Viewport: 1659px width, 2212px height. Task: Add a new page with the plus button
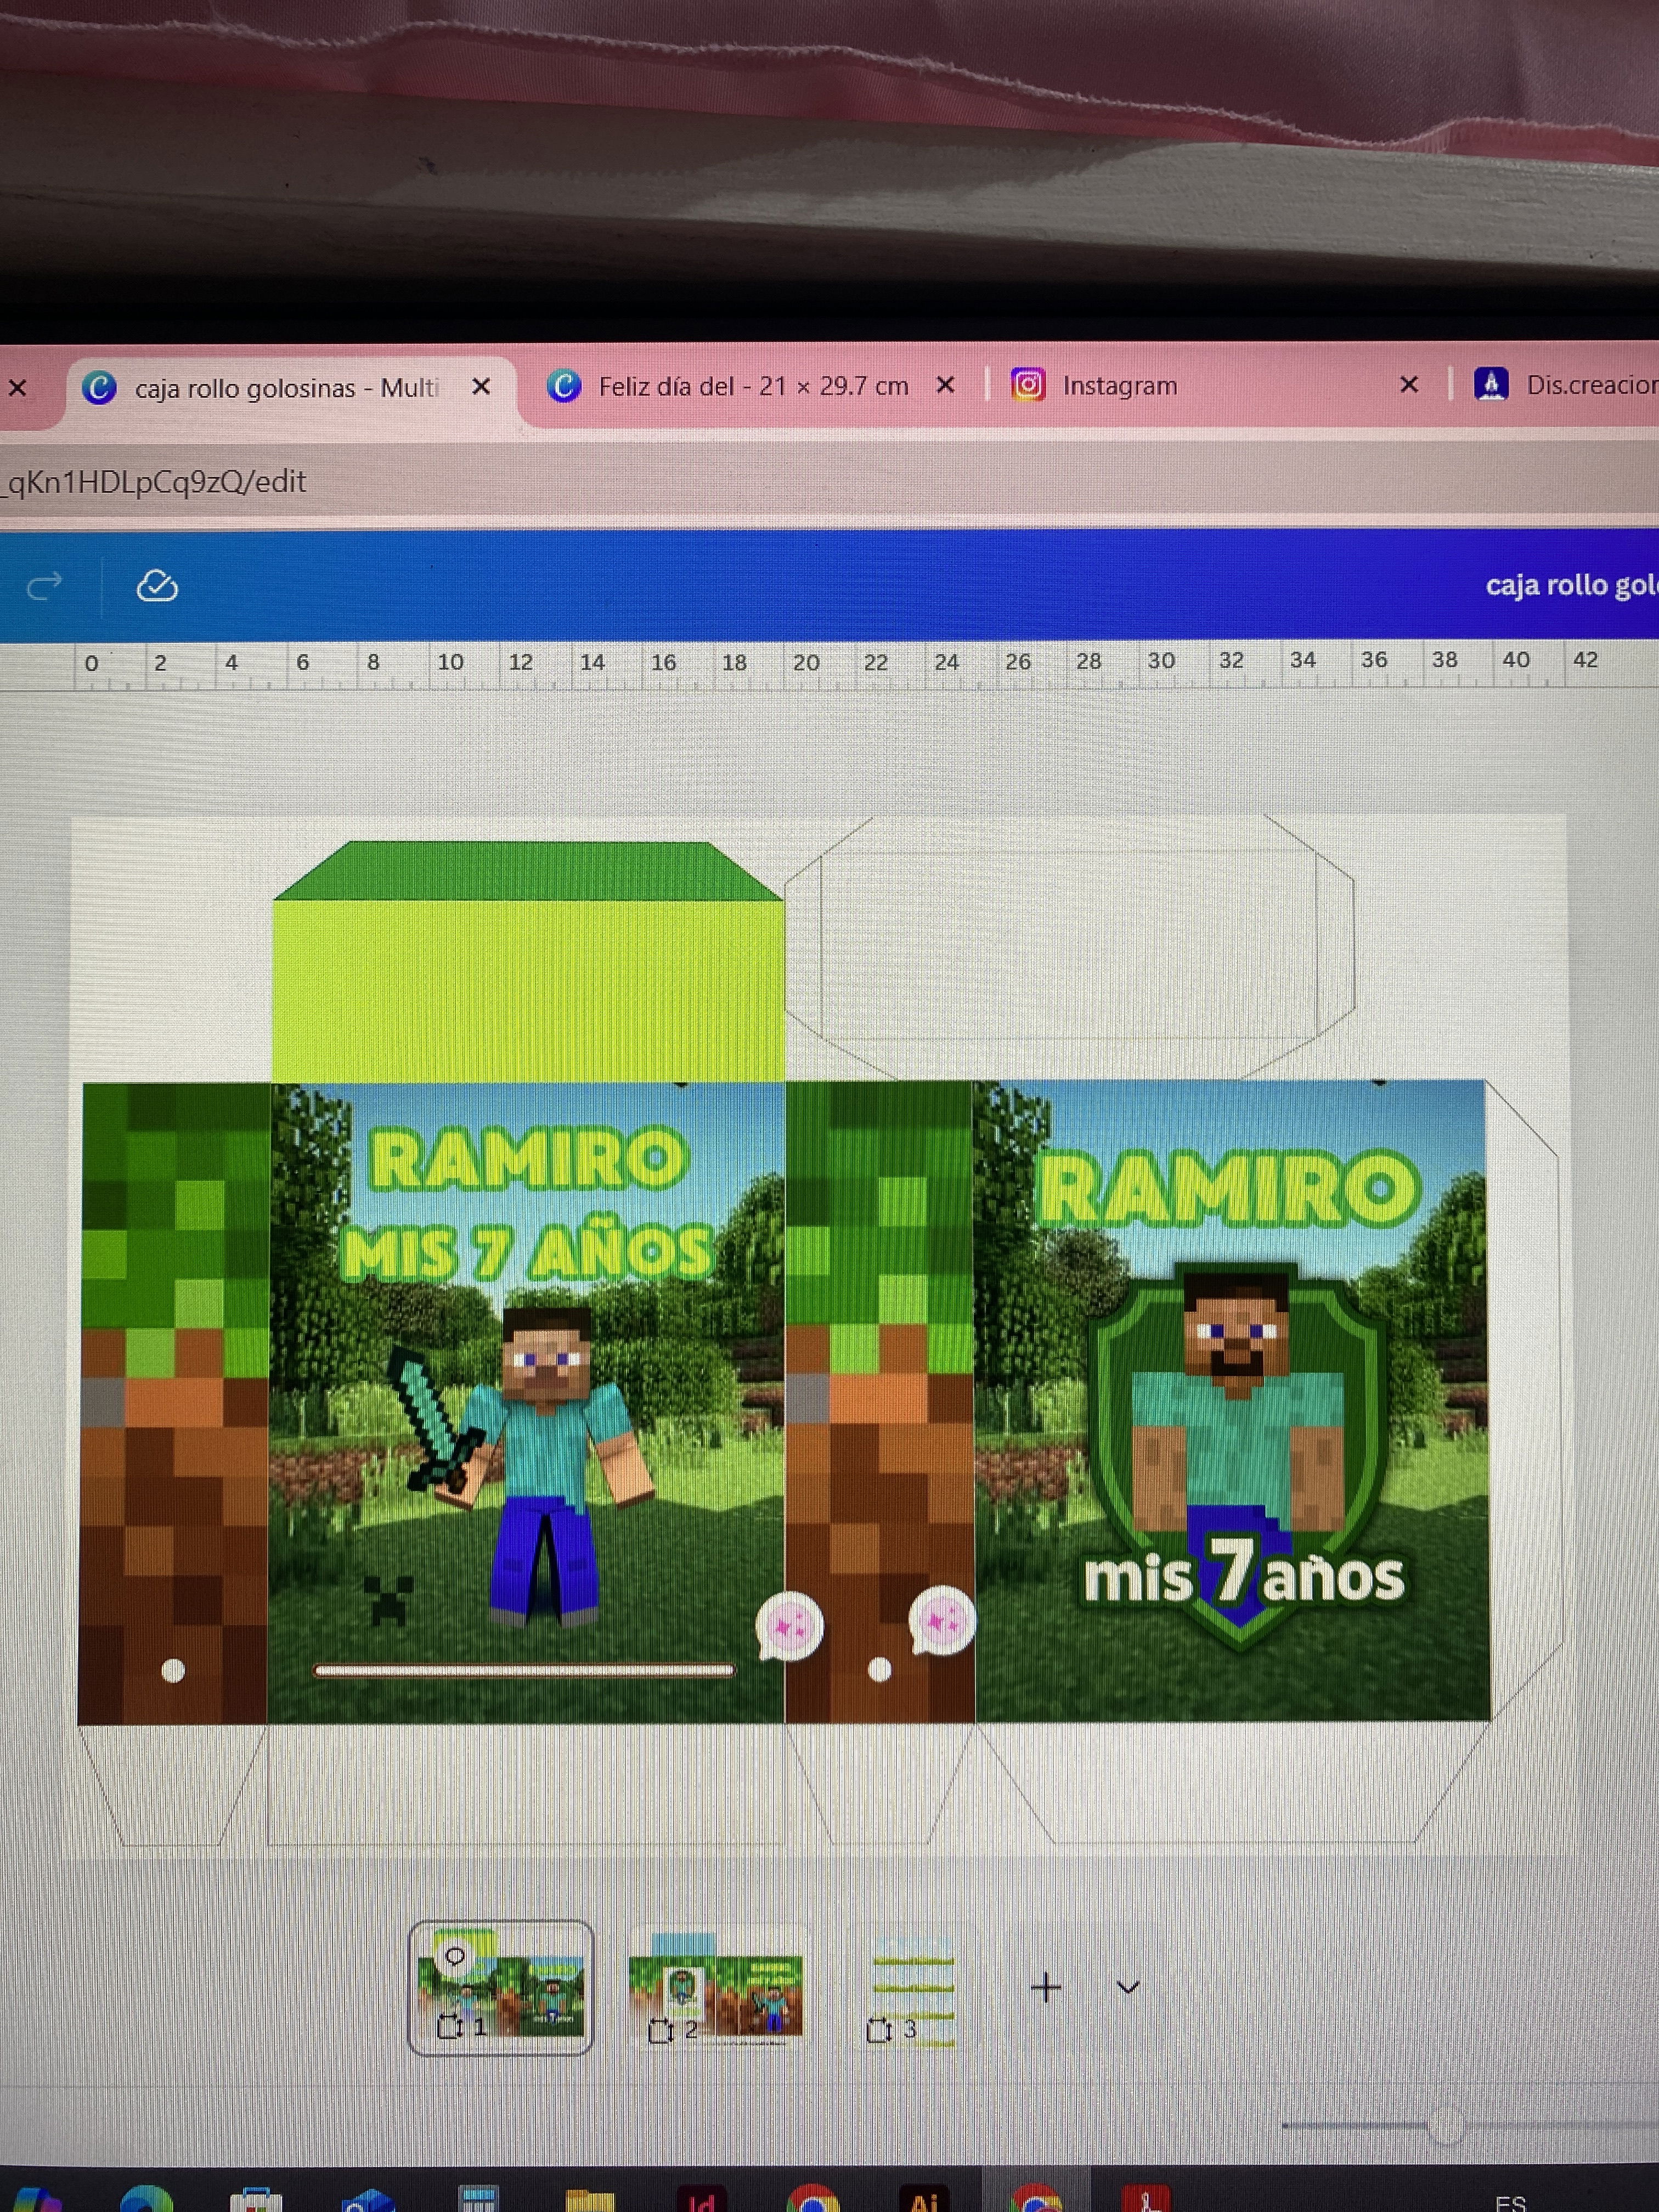point(1046,1987)
